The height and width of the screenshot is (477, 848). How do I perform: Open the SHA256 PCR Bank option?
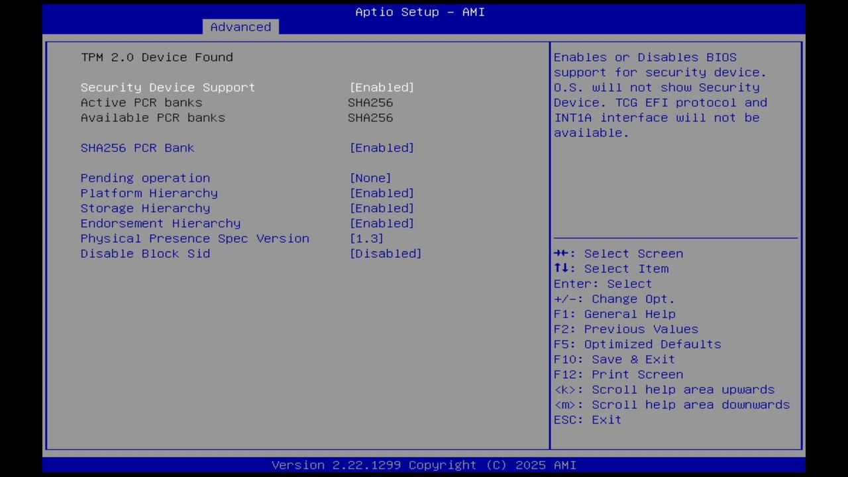[137, 148]
